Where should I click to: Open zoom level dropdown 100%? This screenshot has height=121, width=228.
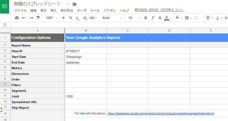pos(51,18)
